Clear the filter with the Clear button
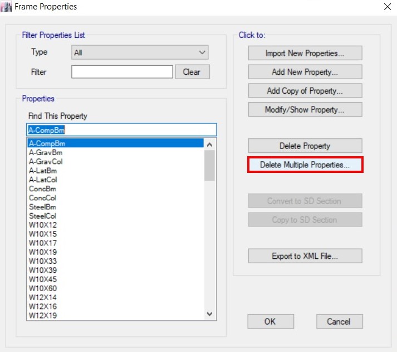The height and width of the screenshot is (352, 397). click(192, 72)
